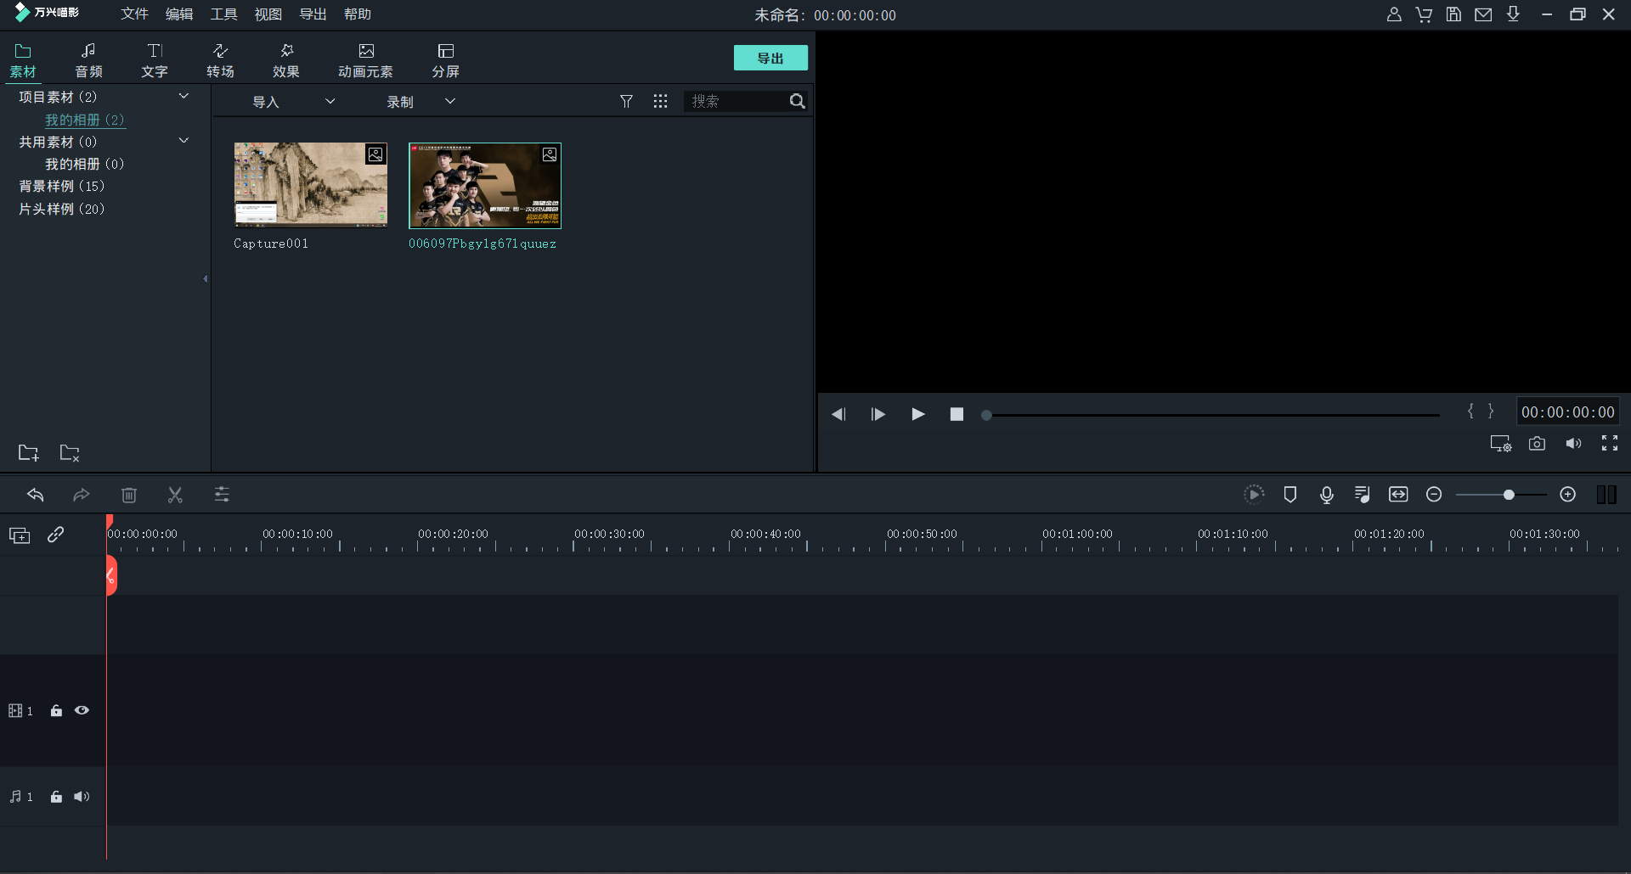Click the filter funnel icon in media panel
Screen dimensions: 1631x874
(x=626, y=102)
